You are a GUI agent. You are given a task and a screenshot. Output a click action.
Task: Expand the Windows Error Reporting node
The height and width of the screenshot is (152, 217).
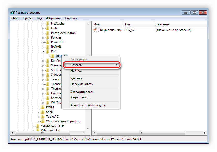click(x=38, y=121)
